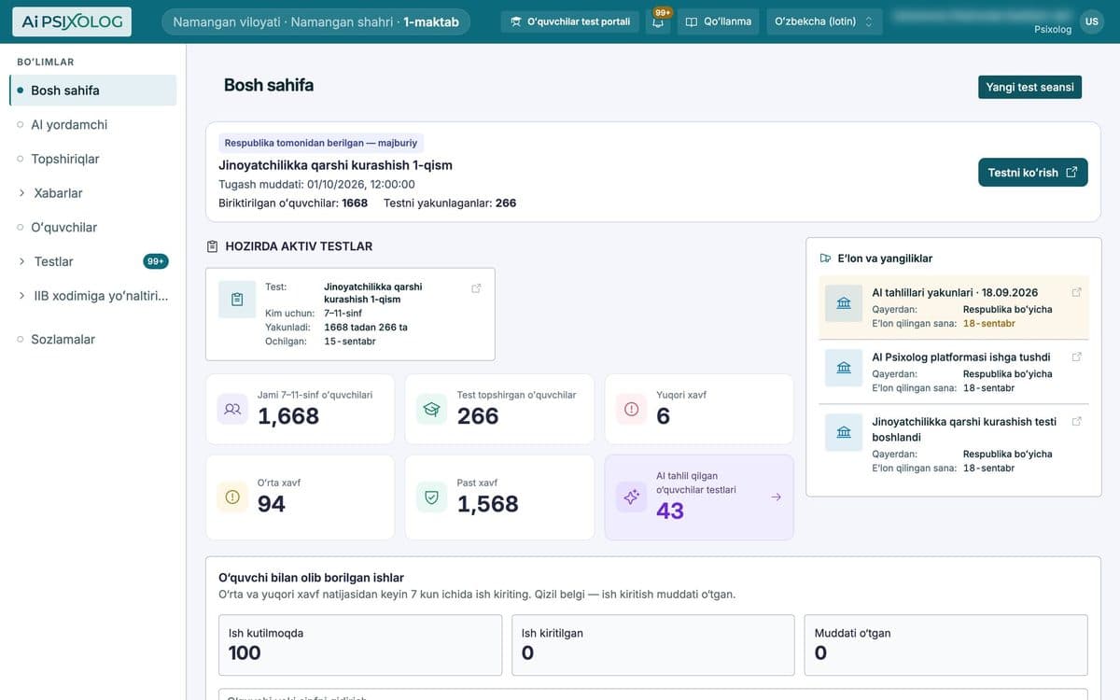The image size is (1120, 700).
Task: Open O'quvchilar test portali
Action: click(569, 21)
